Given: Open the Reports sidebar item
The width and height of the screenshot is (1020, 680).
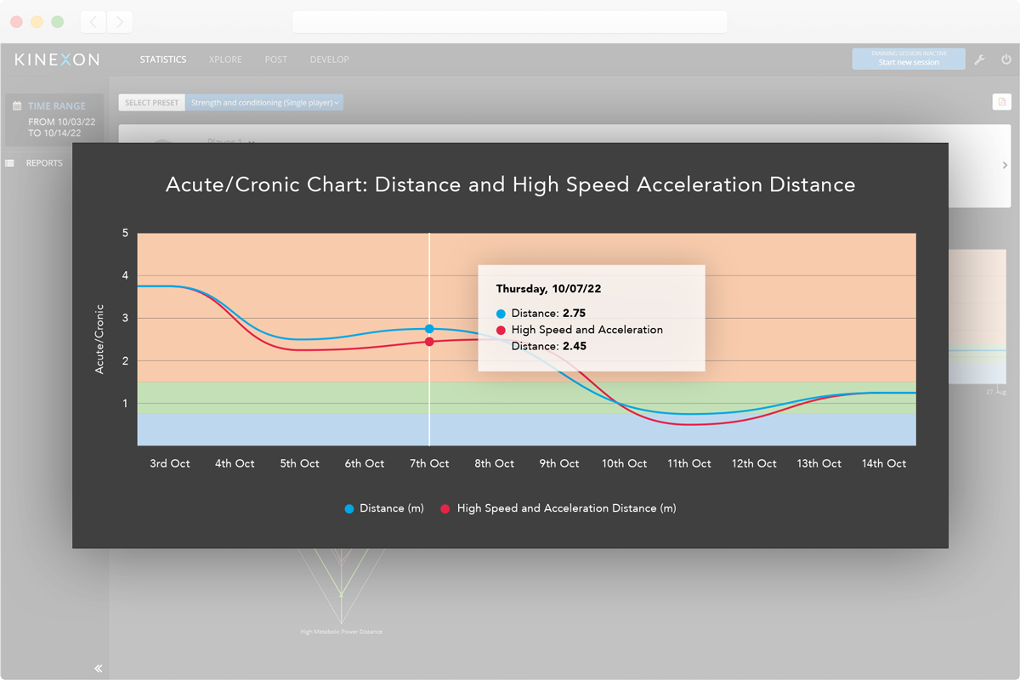Looking at the screenshot, I should (44, 163).
